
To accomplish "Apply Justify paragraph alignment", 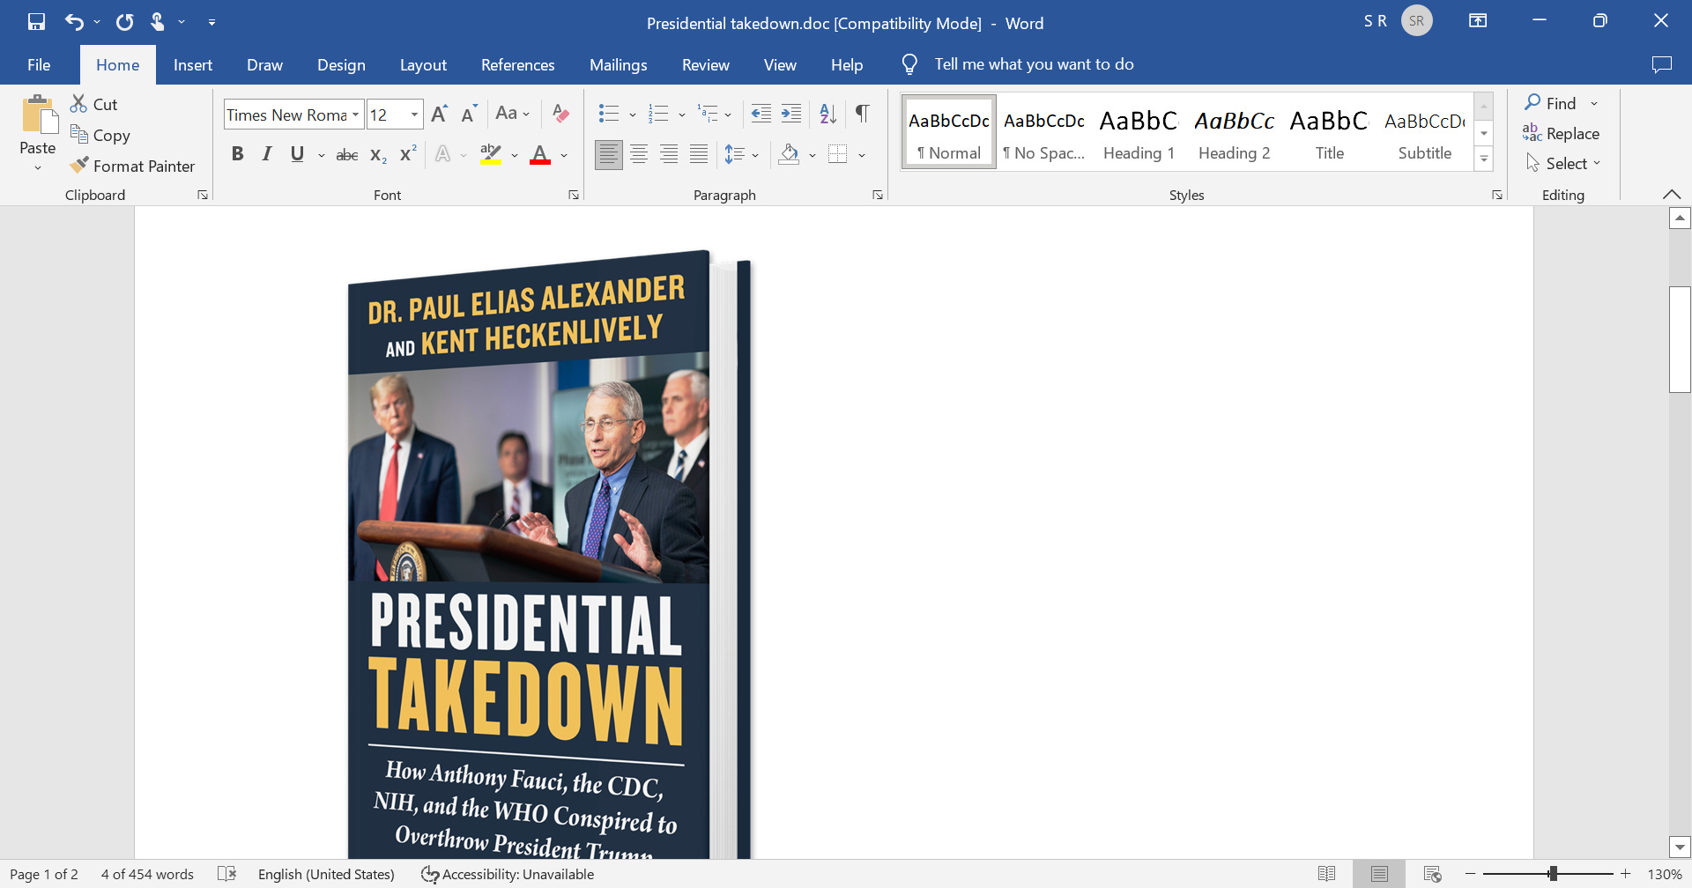I will coord(699,155).
